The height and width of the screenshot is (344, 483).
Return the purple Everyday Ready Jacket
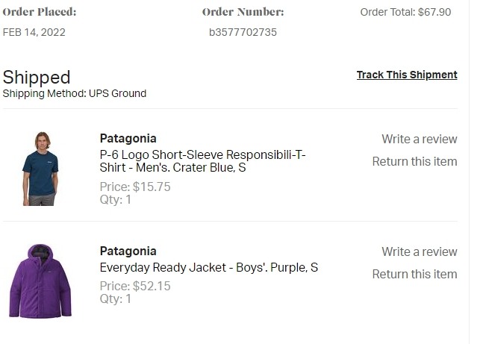pyautogui.click(x=414, y=274)
